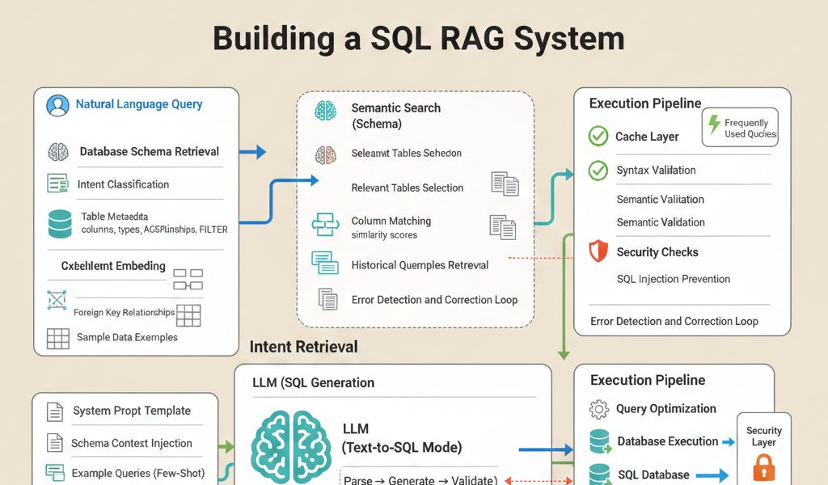The height and width of the screenshot is (485, 828).
Task: Expand the Intent Retrieval section
Action: [x=304, y=347]
